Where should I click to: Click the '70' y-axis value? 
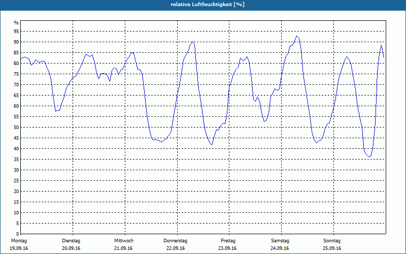[x=16, y=84]
